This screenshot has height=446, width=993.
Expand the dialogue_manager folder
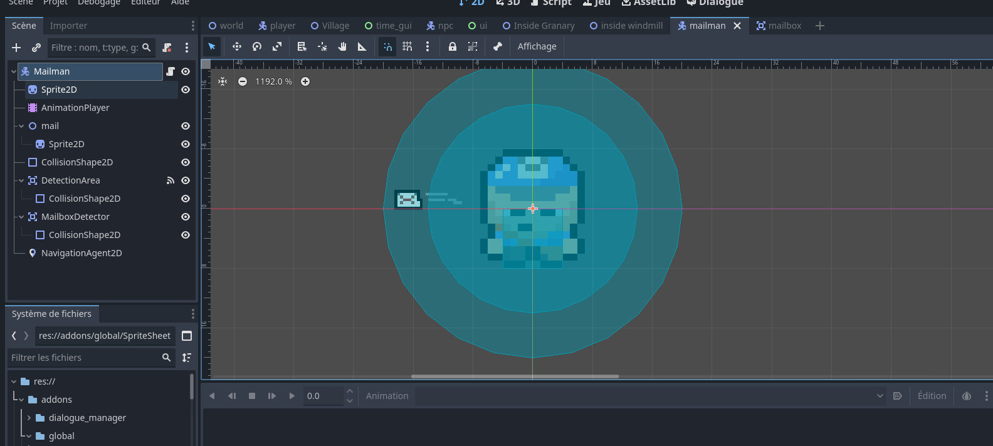[x=29, y=418]
